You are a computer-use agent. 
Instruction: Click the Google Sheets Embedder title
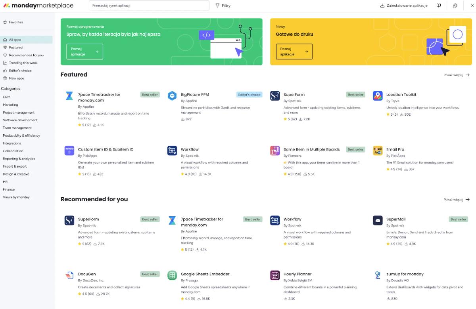point(205,274)
